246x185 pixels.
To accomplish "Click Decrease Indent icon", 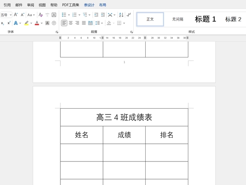I will point(96,15).
